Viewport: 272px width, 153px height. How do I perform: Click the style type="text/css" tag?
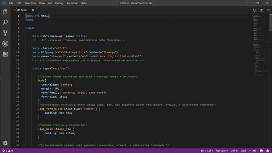(x=50, y=68)
